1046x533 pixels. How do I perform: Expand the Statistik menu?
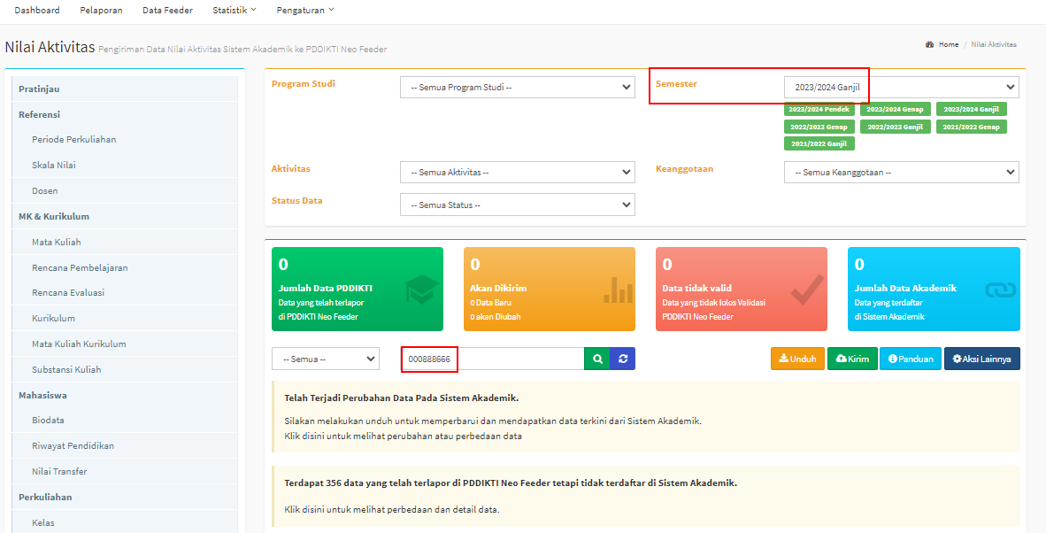tap(235, 10)
